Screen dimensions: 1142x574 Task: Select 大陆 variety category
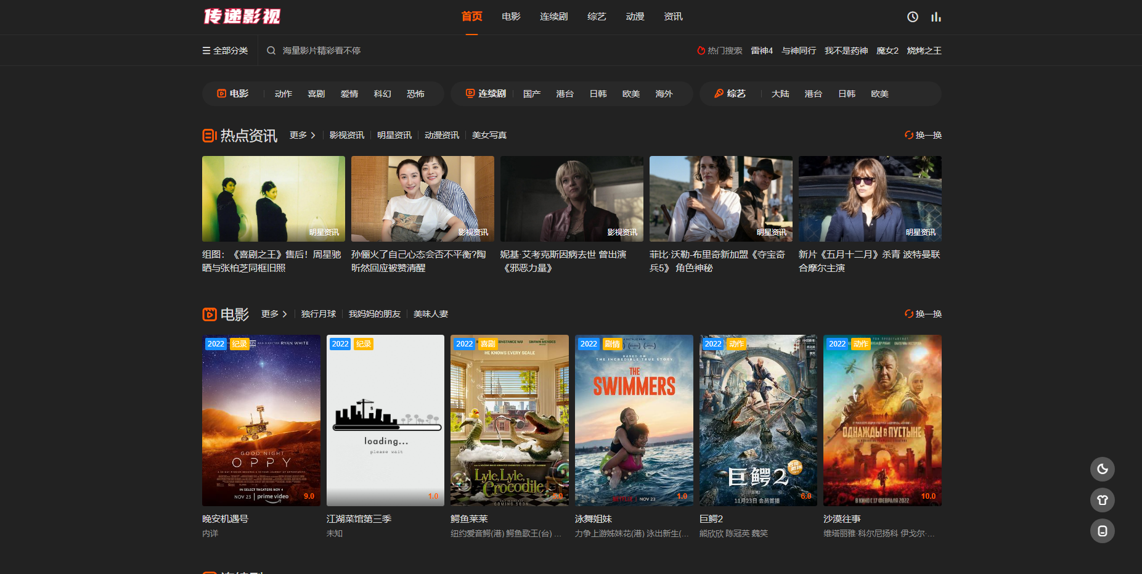(x=780, y=94)
